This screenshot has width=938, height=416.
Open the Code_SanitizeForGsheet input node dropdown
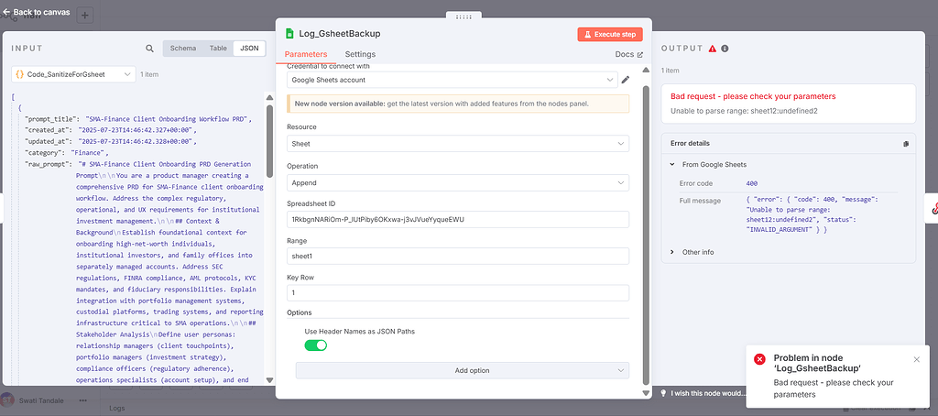(73, 74)
